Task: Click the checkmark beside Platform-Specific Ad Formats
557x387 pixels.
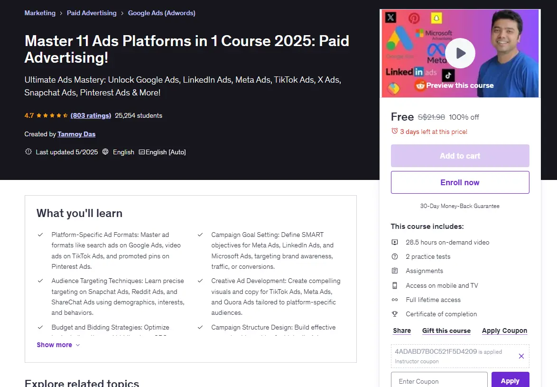Action: point(40,235)
